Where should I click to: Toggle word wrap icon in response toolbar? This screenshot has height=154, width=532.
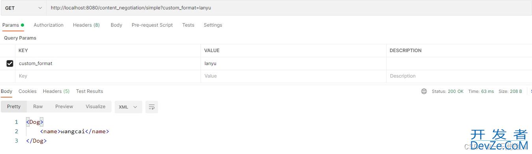[x=152, y=107]
